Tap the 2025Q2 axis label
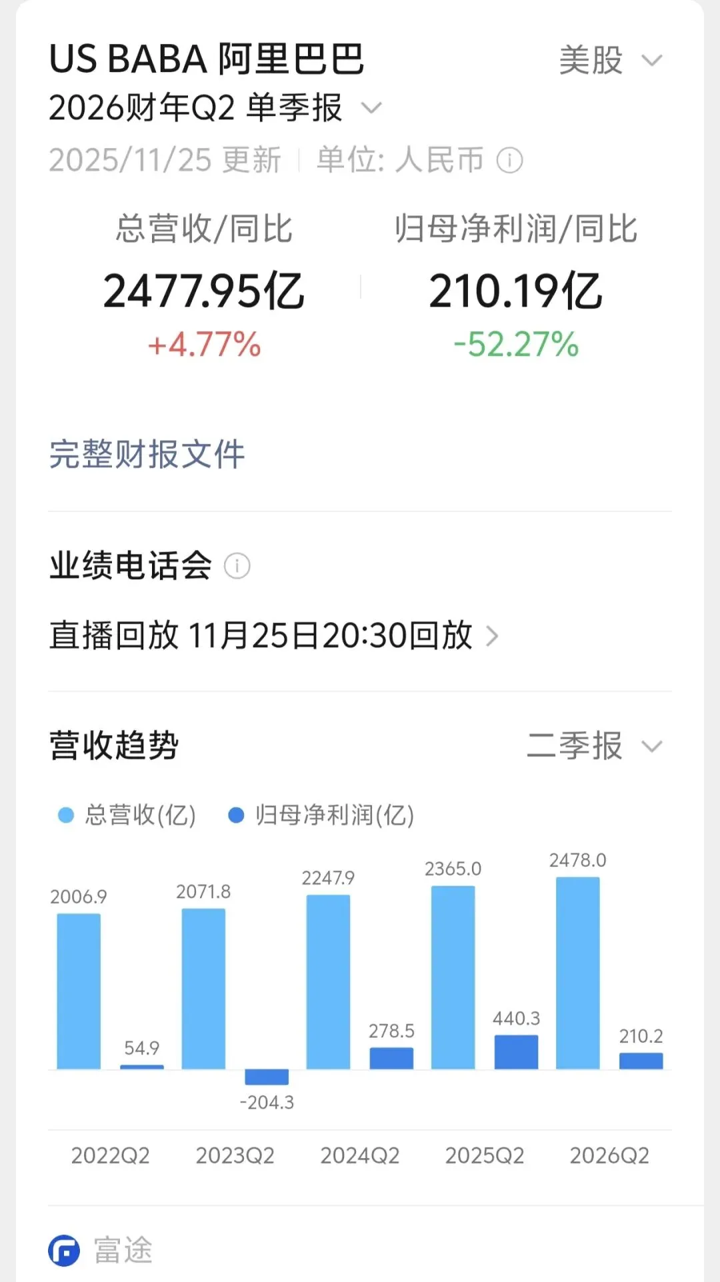 485,1155
